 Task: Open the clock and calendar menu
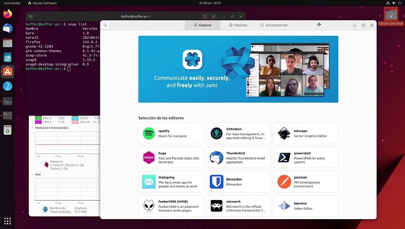(210, 3)
